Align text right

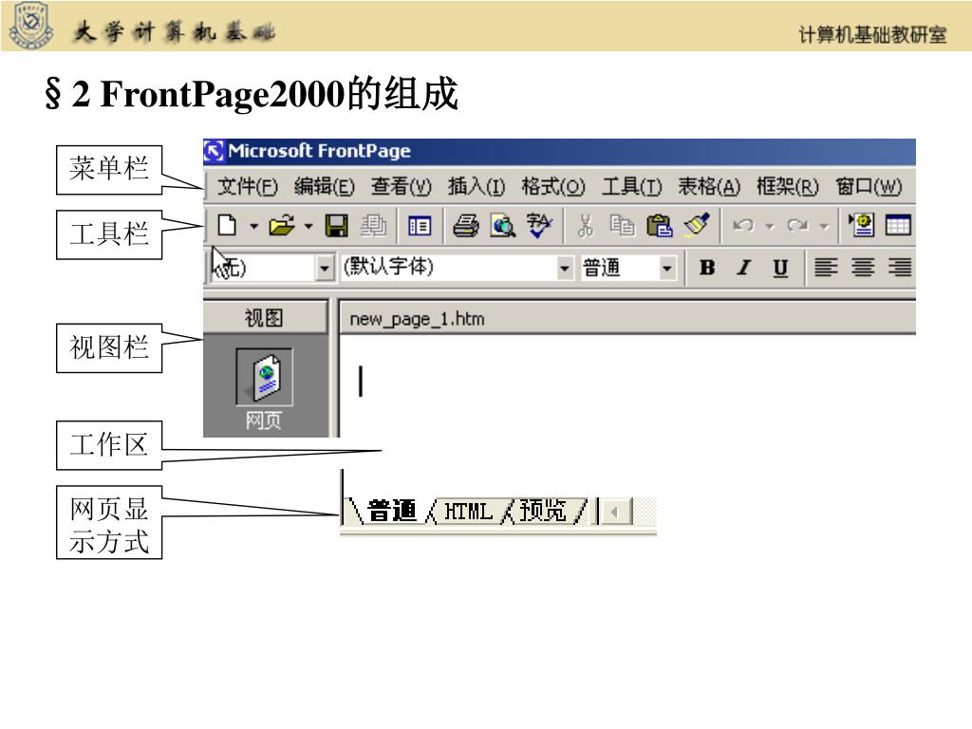[x=900, y=268]
